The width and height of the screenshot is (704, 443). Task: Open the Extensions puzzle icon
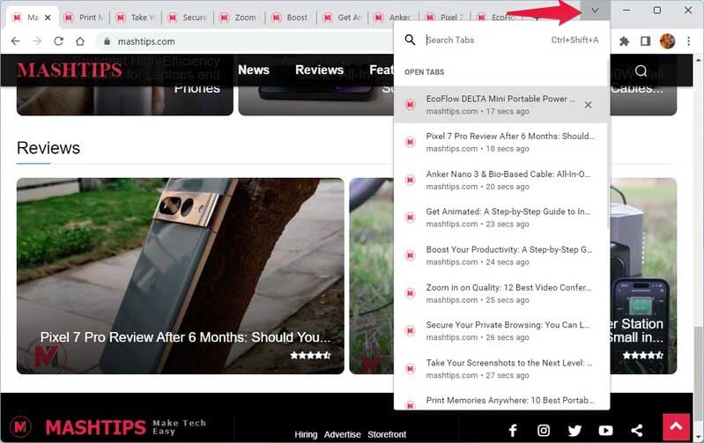point(624,41)
